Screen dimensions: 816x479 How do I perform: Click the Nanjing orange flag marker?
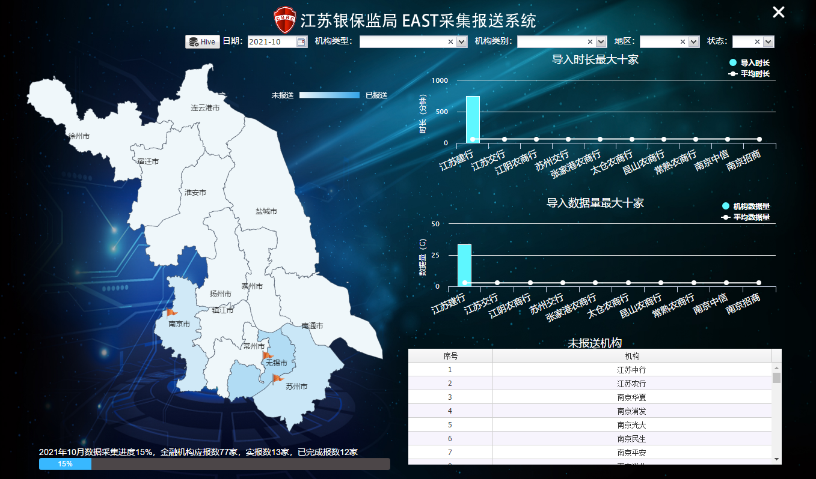(172, 312)
